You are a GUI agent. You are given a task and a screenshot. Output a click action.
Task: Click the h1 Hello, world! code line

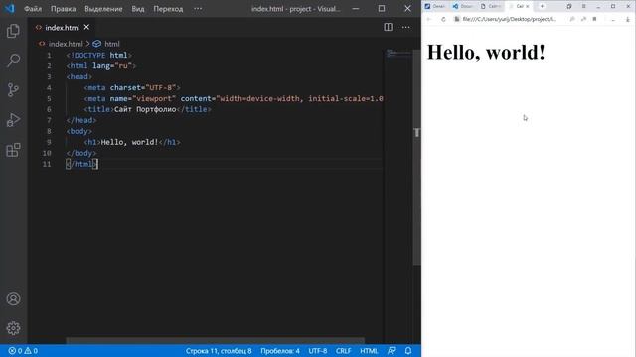[x=132, y=142]
